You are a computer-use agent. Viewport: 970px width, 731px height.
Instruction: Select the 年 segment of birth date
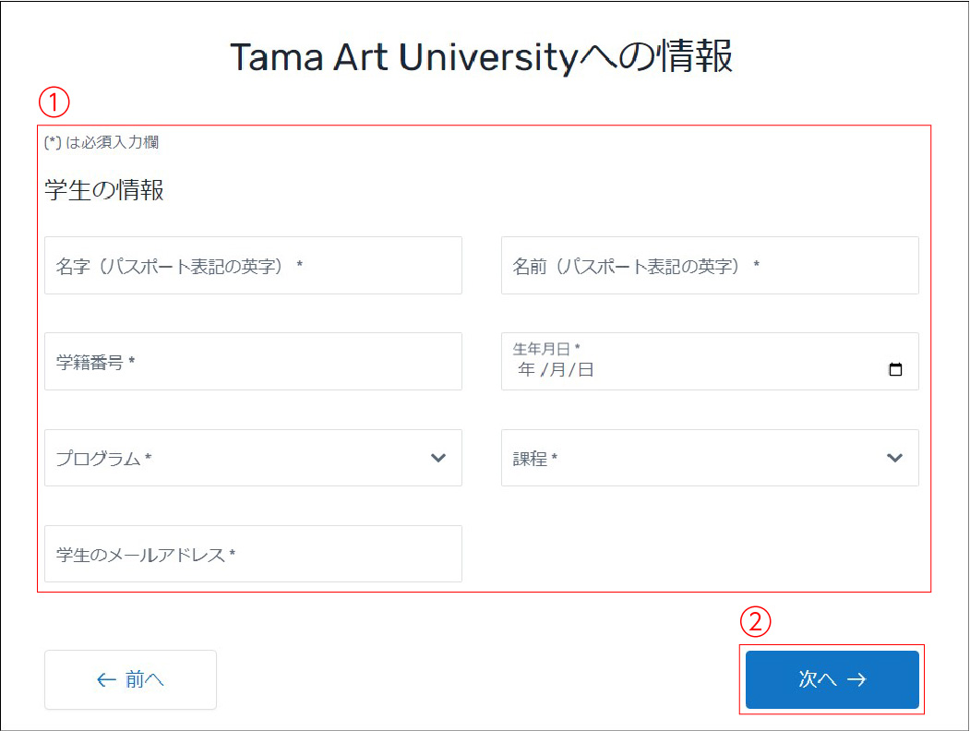click(526, 370)
